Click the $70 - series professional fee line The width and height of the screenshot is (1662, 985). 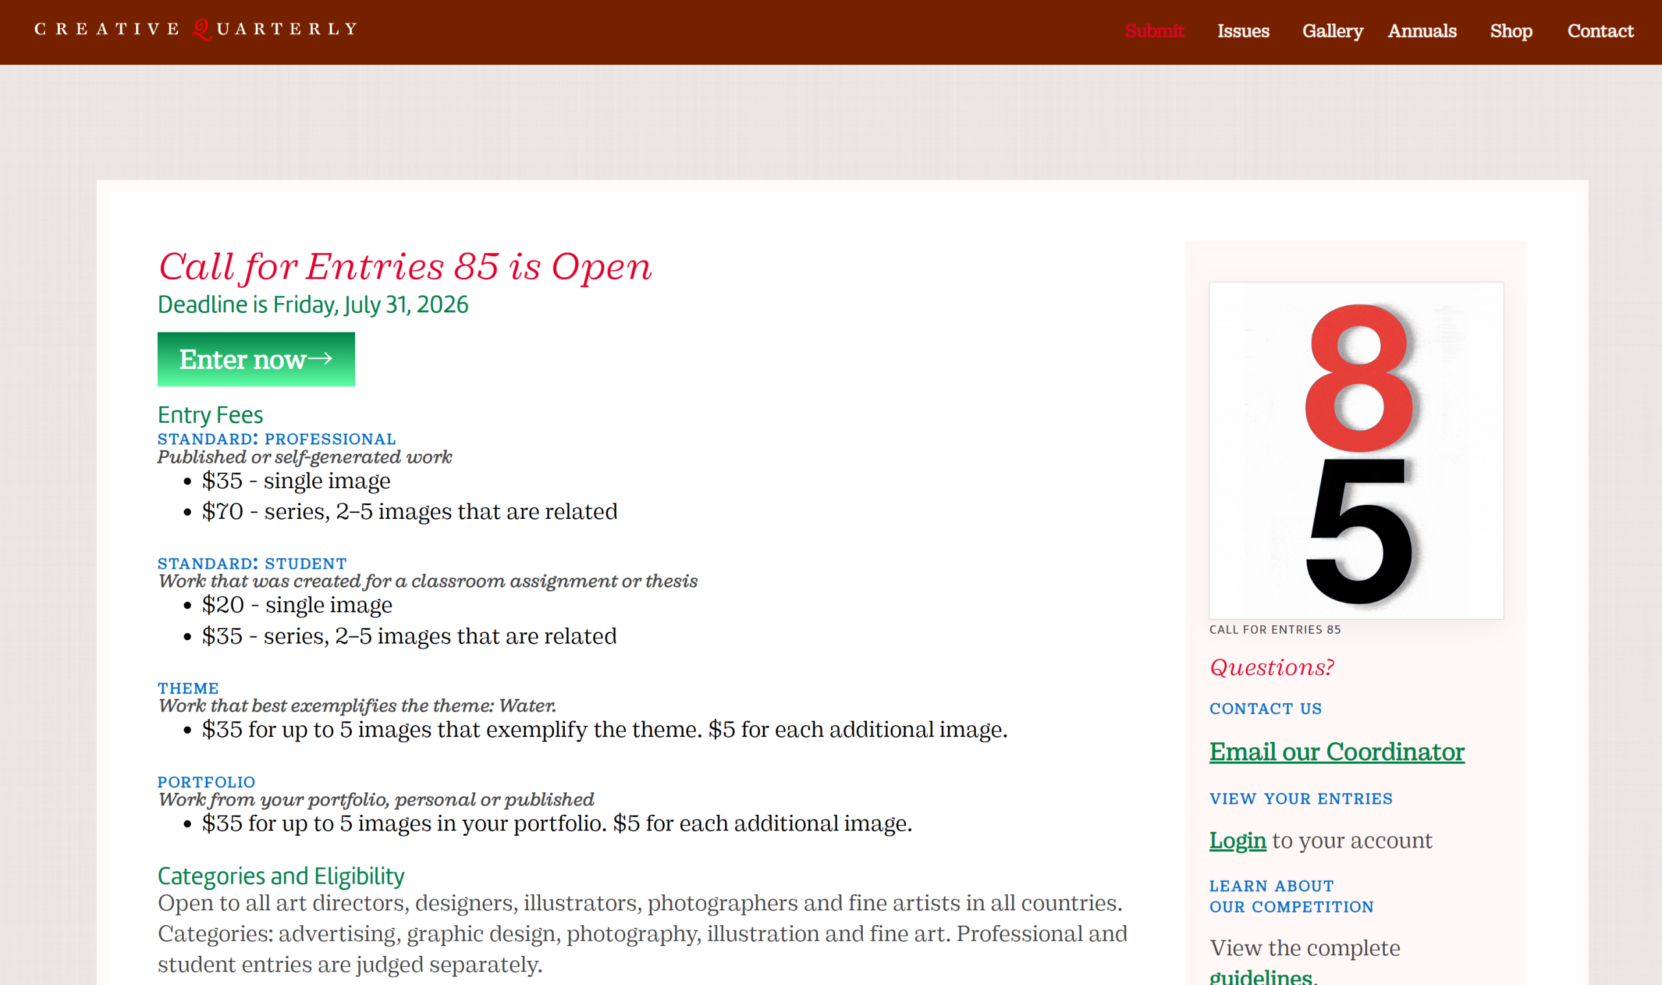pyautogui.click(x=410, y=511)
